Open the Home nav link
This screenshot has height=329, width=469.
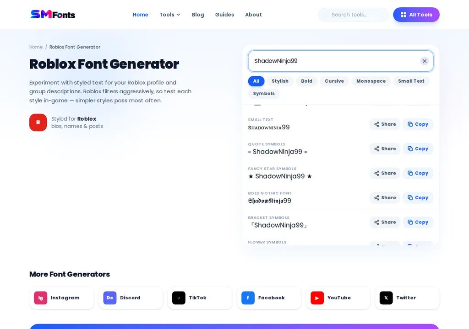(x=140, y=15)
